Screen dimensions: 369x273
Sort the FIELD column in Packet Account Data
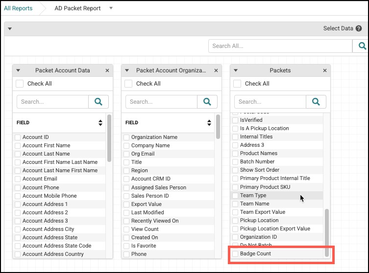point(100,123)
